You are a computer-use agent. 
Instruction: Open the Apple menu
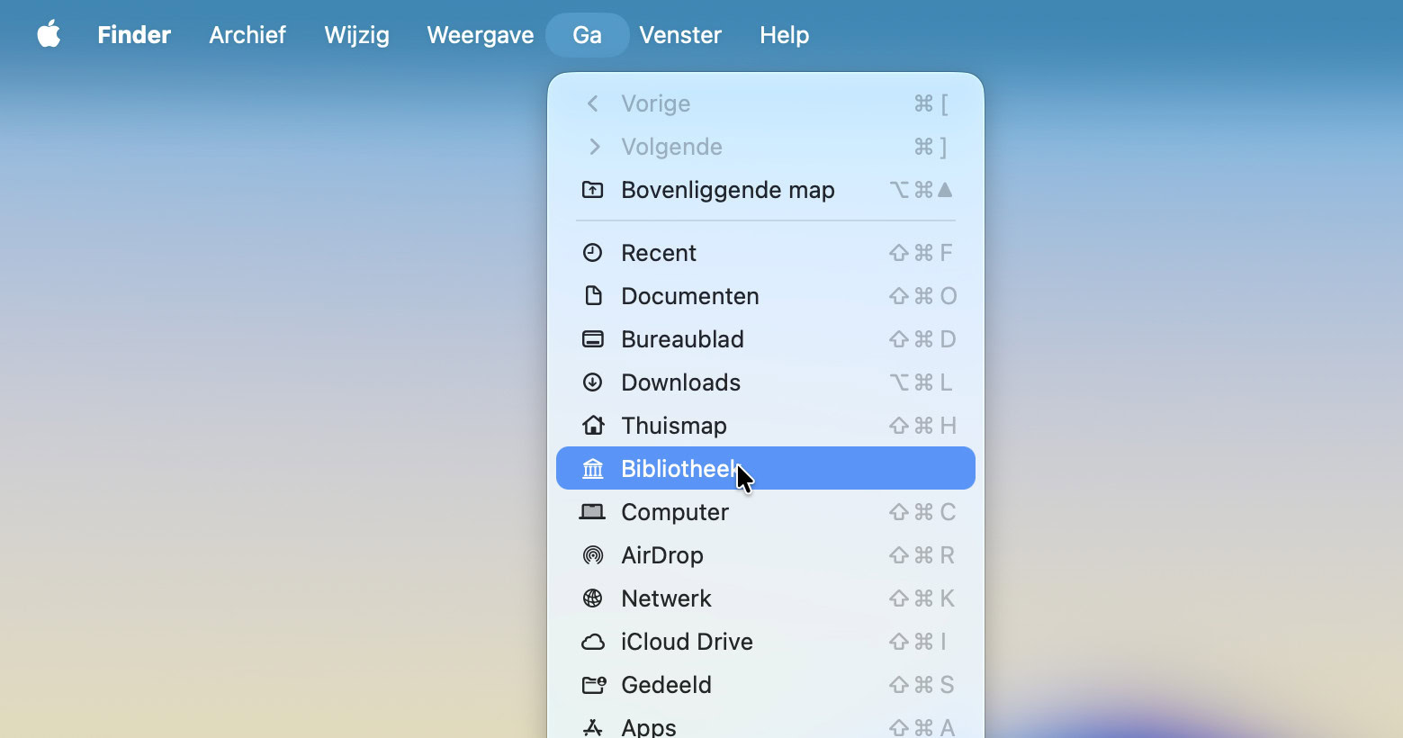pyautogui.click(x=49, y=35)
